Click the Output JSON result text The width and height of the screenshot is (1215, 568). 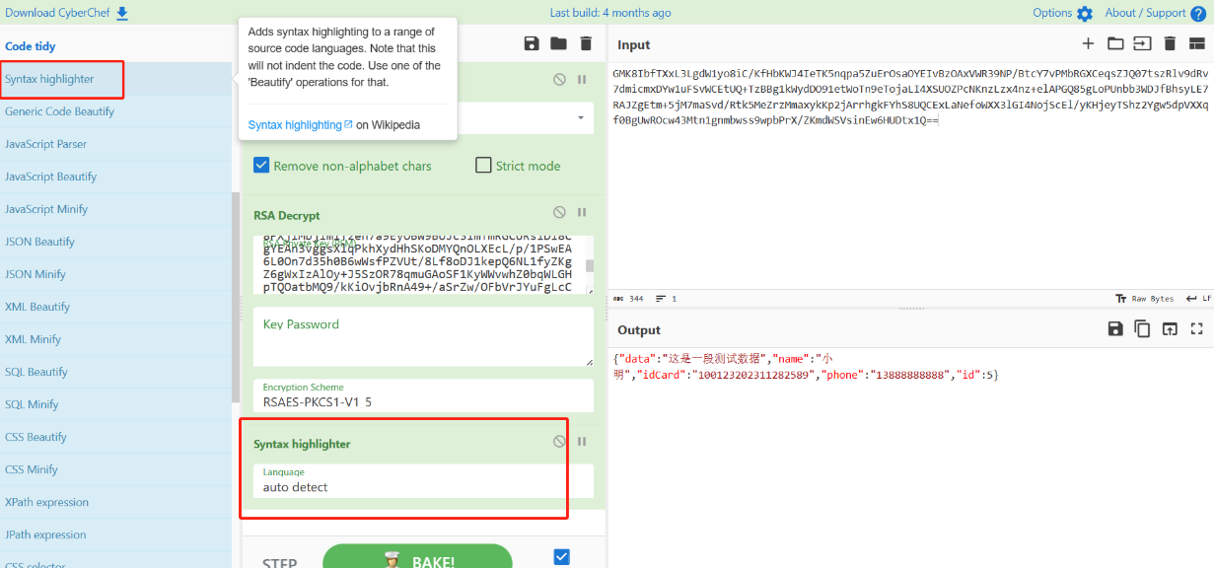tap(806, 366)
